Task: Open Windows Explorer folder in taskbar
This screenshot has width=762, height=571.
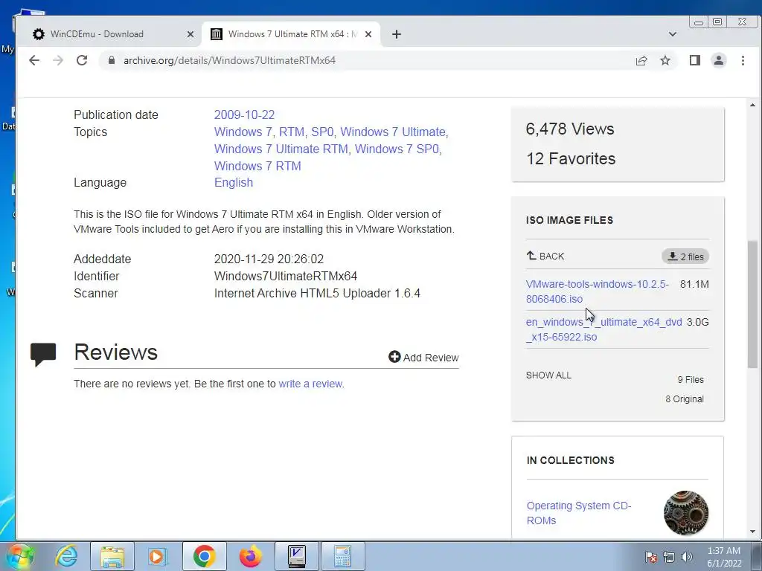Action: pos(112,556)
